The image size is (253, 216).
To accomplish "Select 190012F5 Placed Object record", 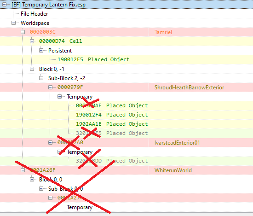I will 93,59.
